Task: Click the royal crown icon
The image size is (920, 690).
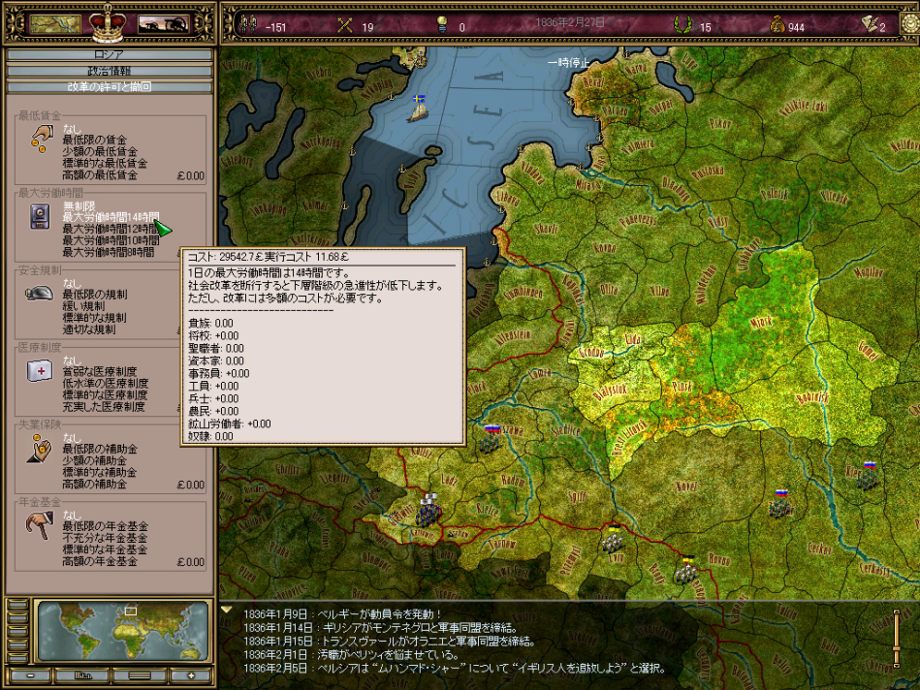Action: [108, 22]
